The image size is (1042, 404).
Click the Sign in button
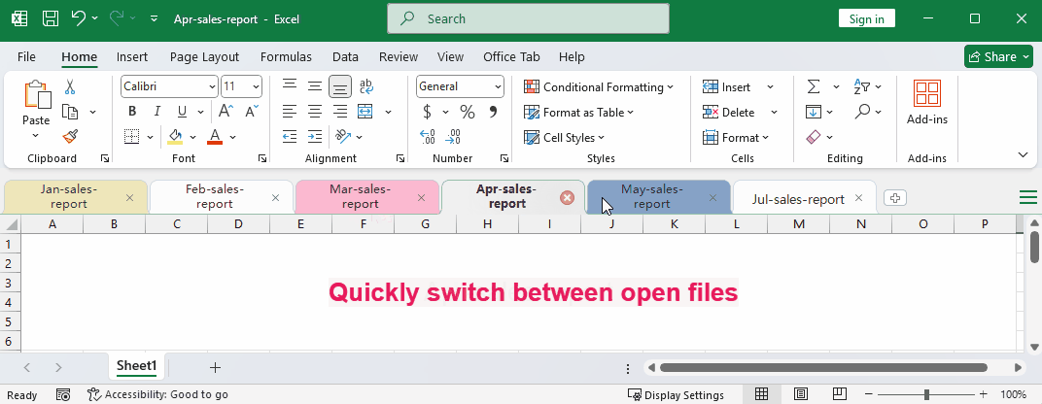866,18
